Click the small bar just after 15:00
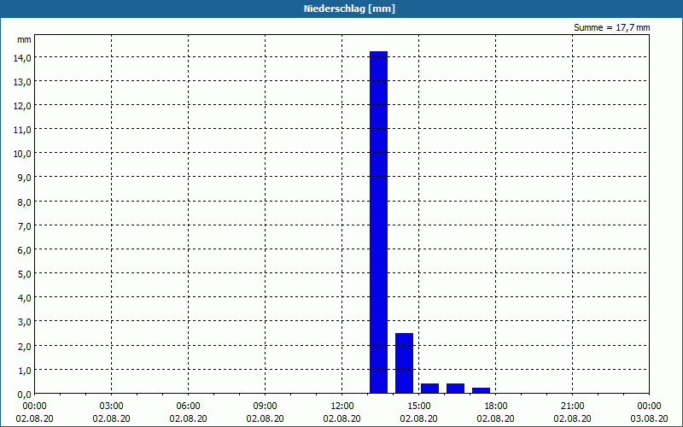The width and height of the screenshot is (683, 427). (430, 389)
